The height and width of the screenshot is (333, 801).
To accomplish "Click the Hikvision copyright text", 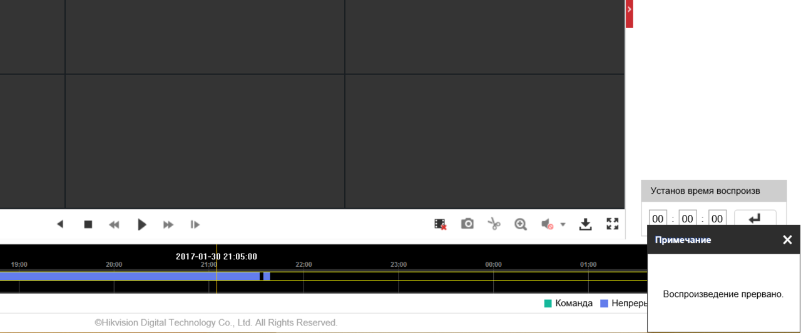I will (x=216, y=323).
